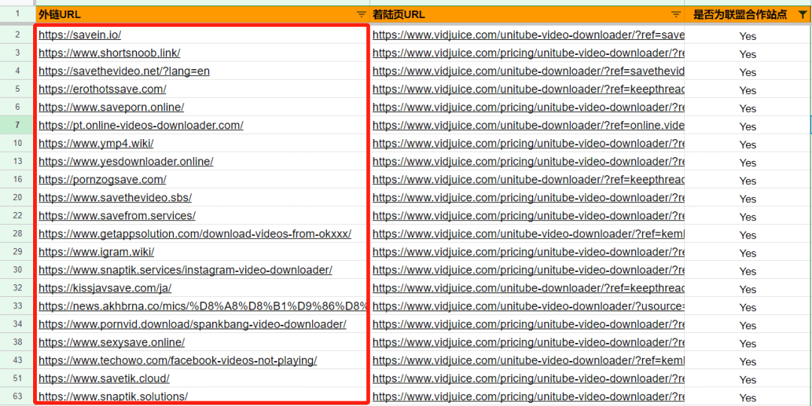Open the erothotssave.com link
This screenshot has height=406, width=812.
coord(102,89)
